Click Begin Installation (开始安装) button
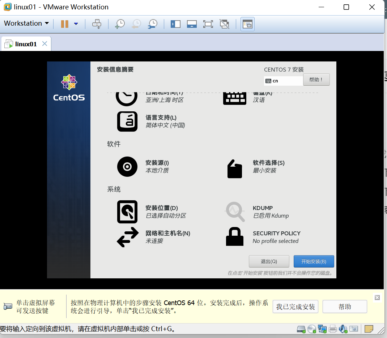The width and height of the screenshot is (387, 338). [314, 261]
